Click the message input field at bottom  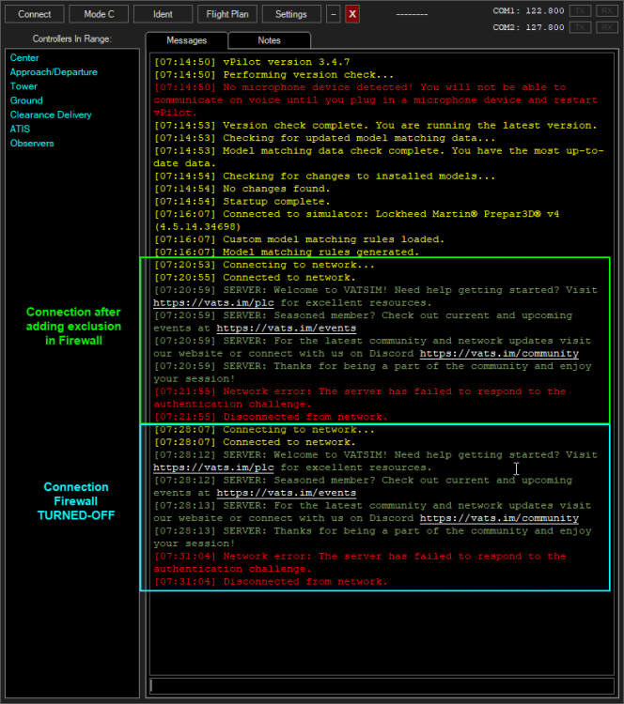(x=380, y=686)
